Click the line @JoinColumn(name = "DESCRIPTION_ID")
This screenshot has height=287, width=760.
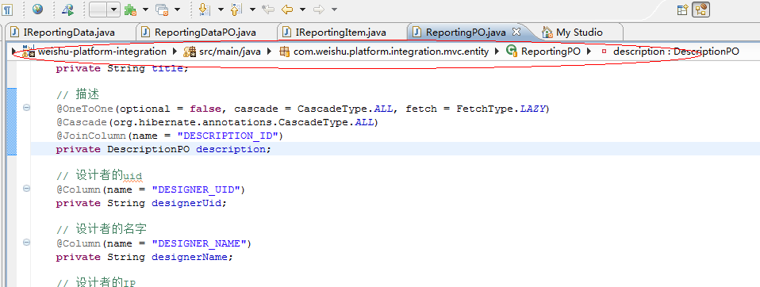point(169,136)
